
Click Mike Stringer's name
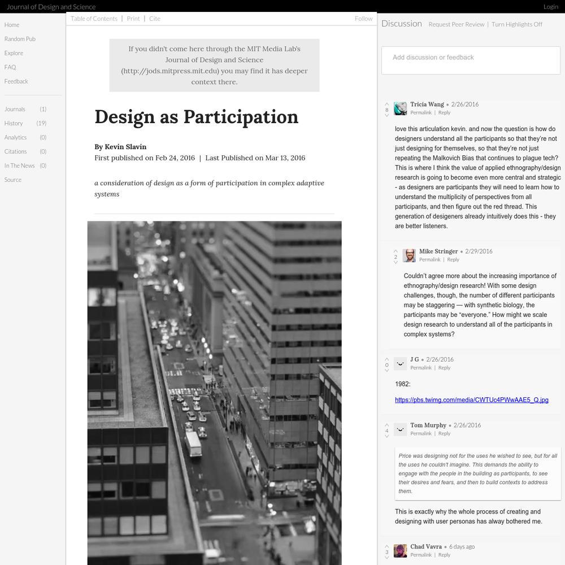[438, 251]
